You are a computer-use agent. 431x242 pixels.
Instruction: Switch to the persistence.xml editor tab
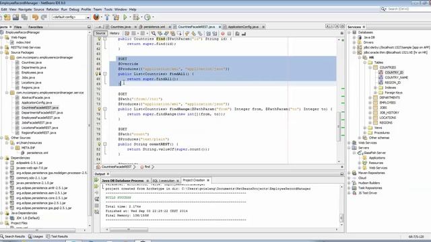[x=154, y=27]
